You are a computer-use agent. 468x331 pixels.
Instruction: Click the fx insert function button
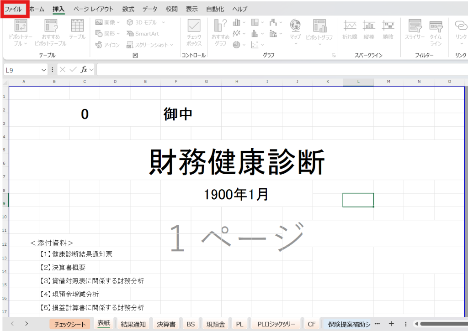(x=84, y=70)
